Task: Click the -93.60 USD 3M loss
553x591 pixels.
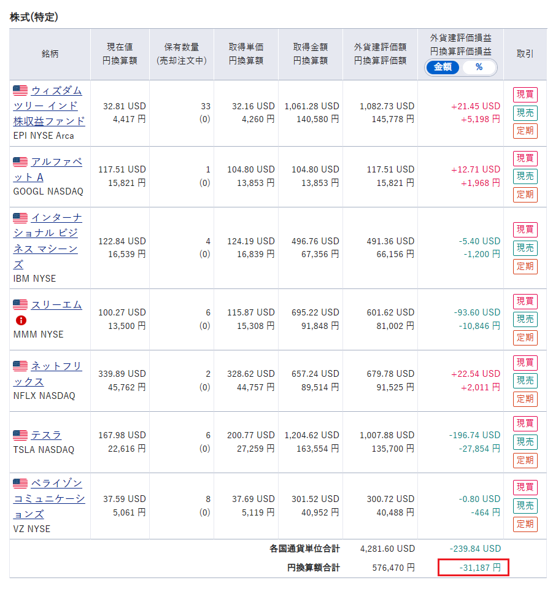Action: coord(478,312)
